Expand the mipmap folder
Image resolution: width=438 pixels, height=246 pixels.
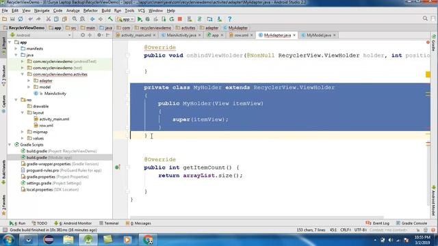tap(23, 132)
